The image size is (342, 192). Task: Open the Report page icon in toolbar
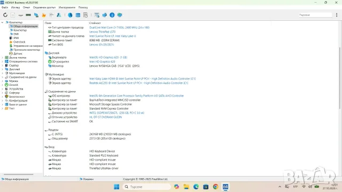tap(13, 15)
